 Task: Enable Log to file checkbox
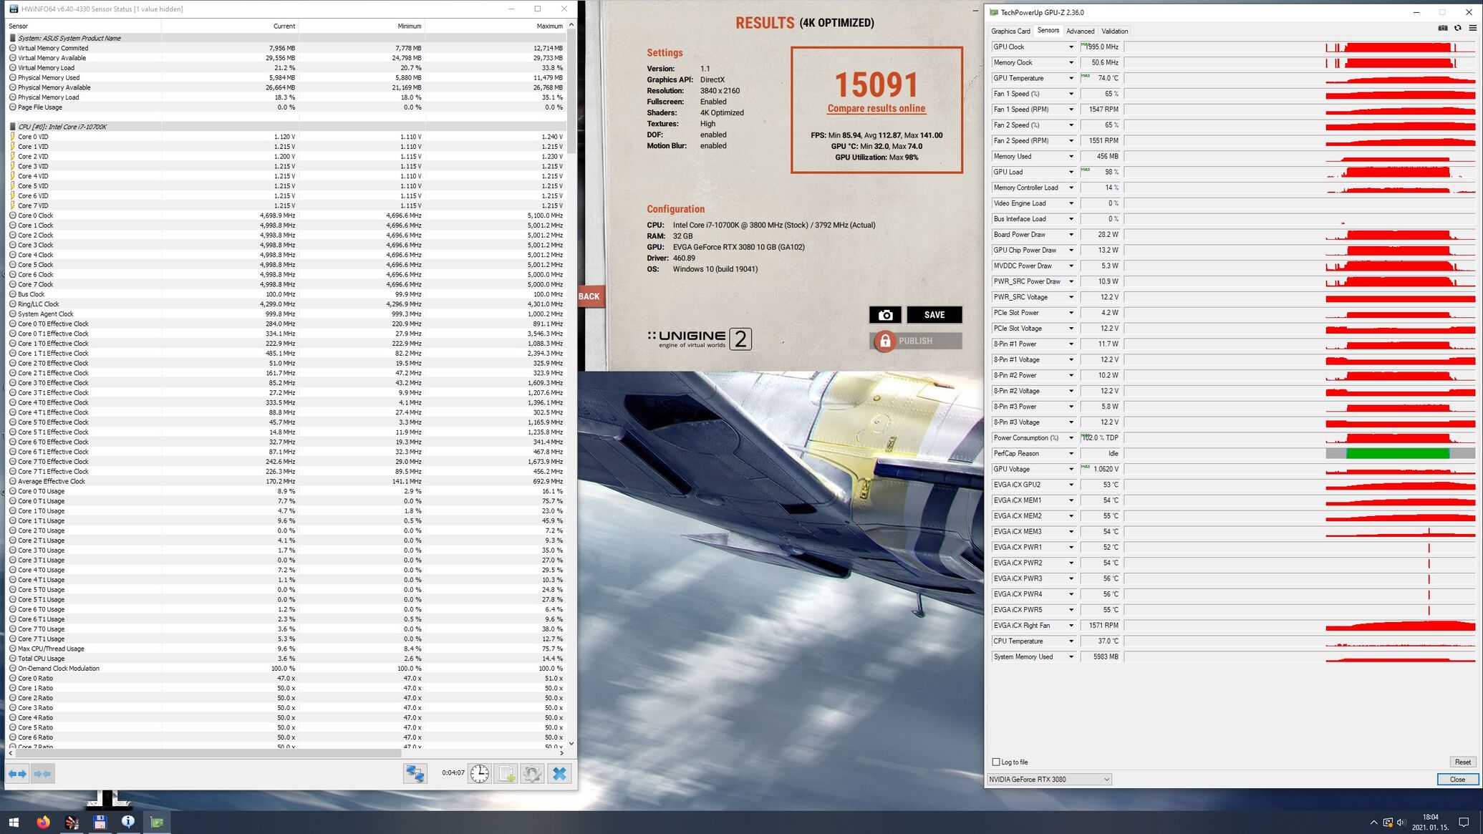click(996, 762)
